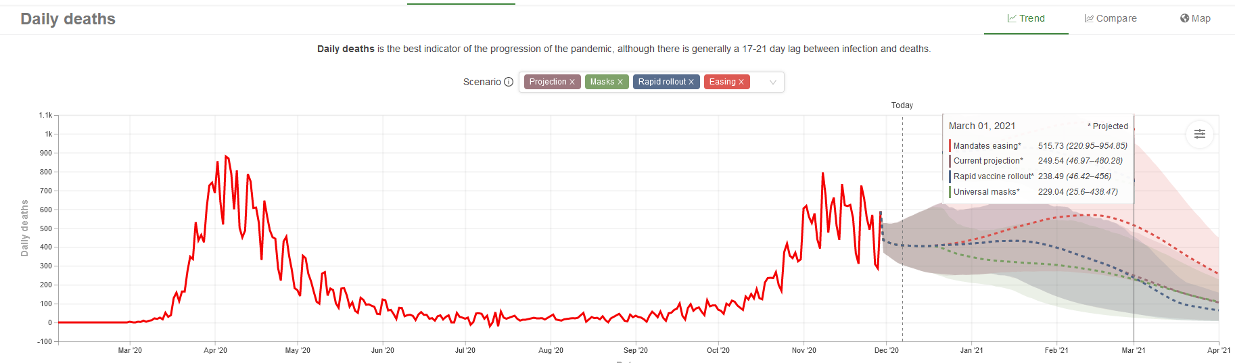Screen dimensions: 1235x363
Task: Click the Universal masks color swatch
Action: 950,192
